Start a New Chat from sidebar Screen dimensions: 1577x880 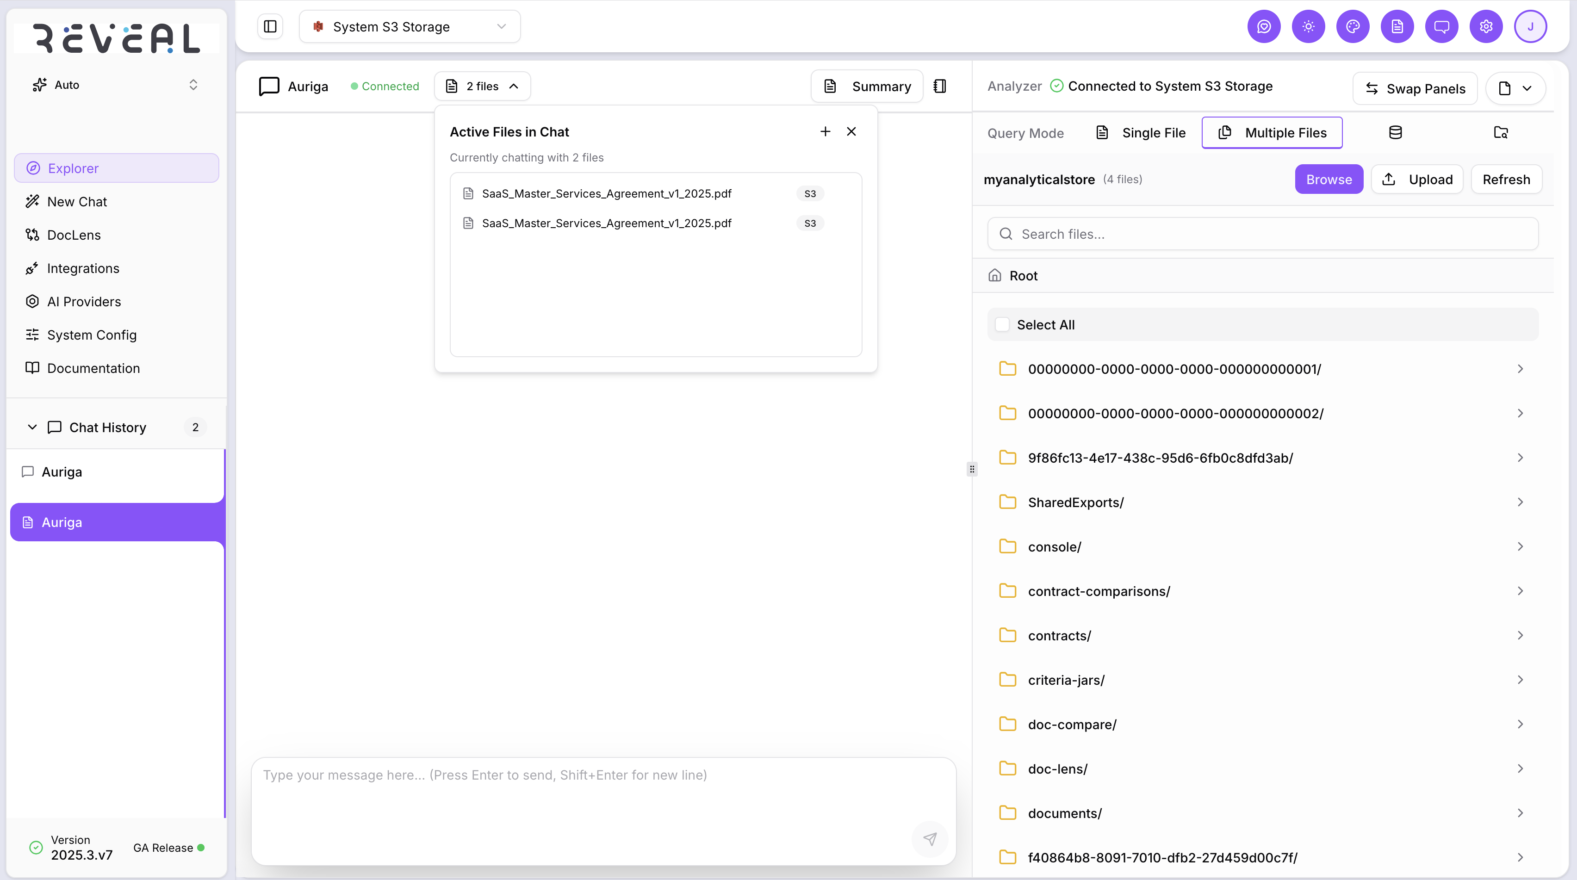click(x=116, y=201)
